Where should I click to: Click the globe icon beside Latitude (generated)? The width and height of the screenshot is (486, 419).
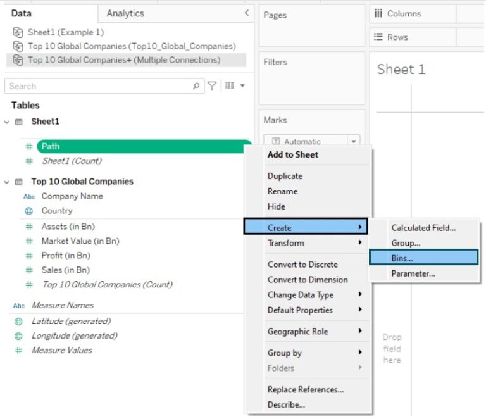(x=18, y=322)
